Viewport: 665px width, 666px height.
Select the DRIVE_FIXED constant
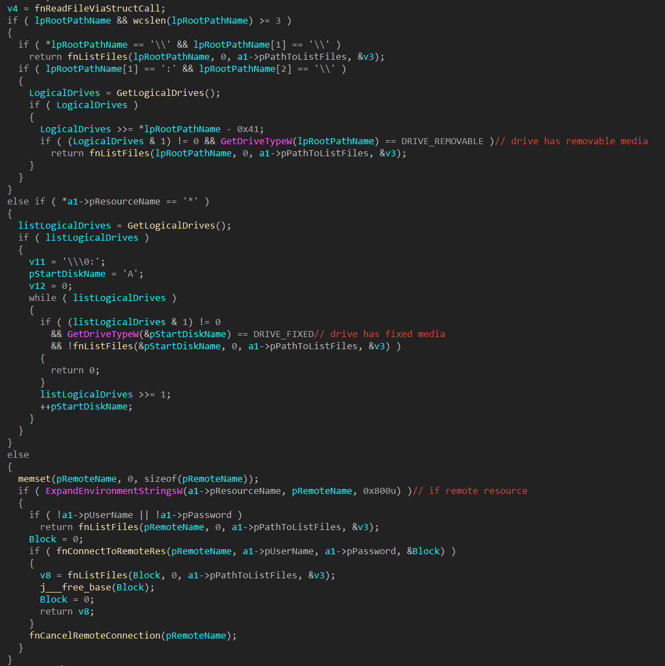(x=284, y=334)
